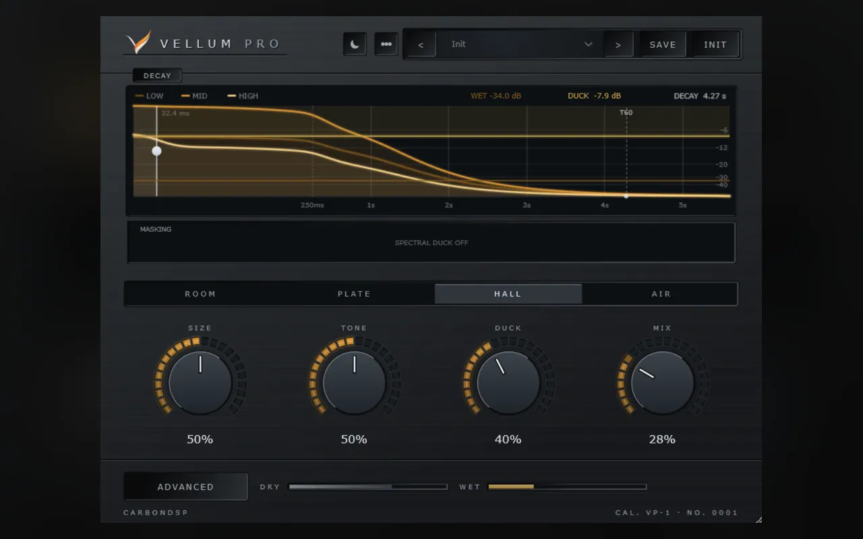Click the TONE value 50%
Viewport: 863px width, 539px height.
click(354, 439)
